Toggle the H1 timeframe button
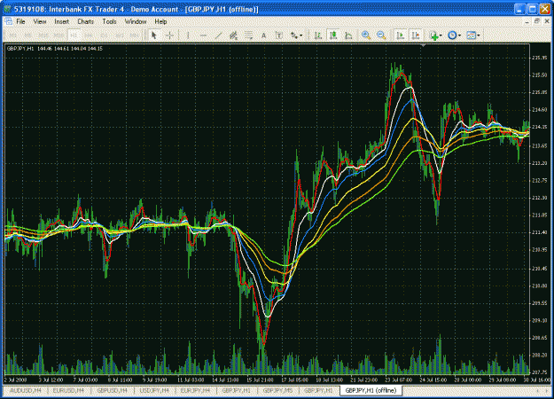 coord(74,35)
